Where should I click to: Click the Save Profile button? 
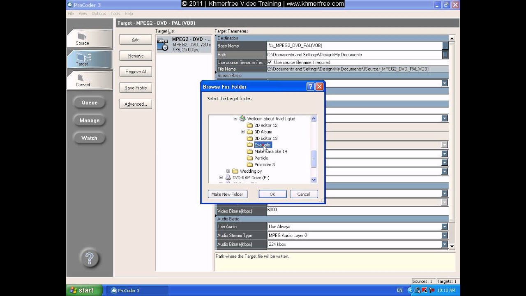click(x=136, y=88)
